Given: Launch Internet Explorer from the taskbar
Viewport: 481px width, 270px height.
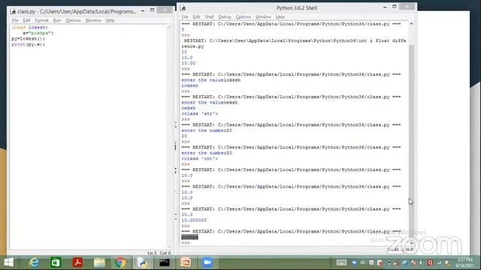Looking at the screenshot, I should (34, 262).
